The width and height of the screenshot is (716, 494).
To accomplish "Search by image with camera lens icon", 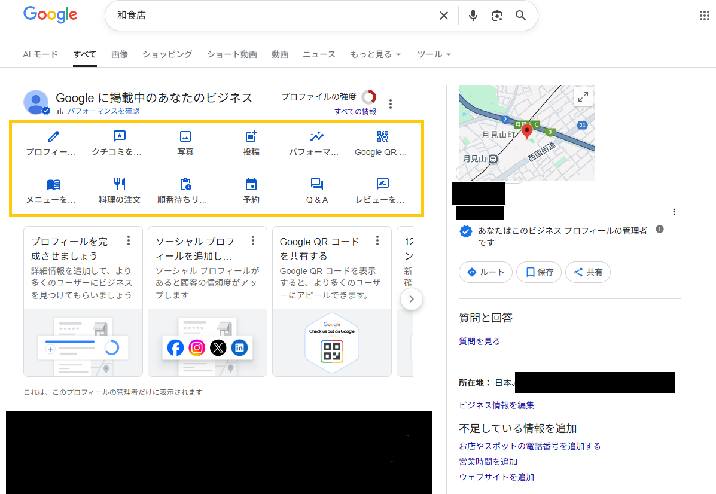I will pyautogui.click(x=497, y=16).
